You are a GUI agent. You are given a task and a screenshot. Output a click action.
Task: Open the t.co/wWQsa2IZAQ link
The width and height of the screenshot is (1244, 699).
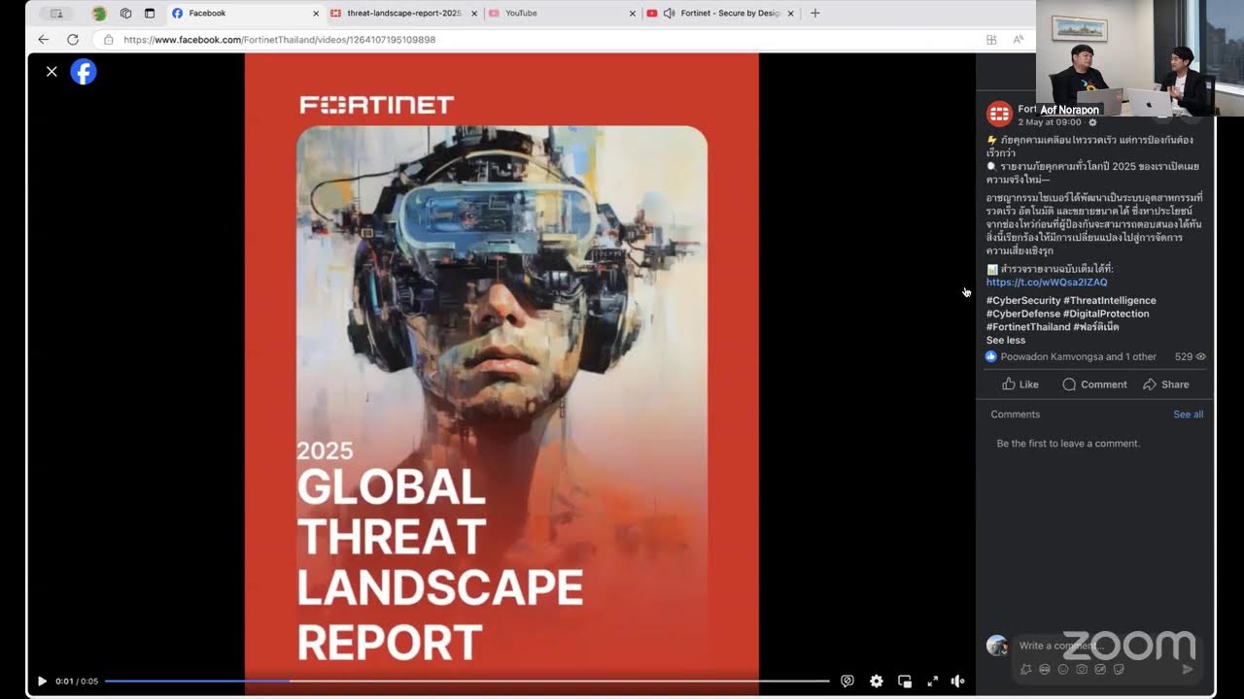point(1047,283)
